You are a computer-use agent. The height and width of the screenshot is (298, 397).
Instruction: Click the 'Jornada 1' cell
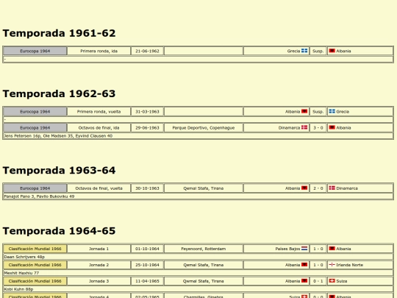pos(99,249)
